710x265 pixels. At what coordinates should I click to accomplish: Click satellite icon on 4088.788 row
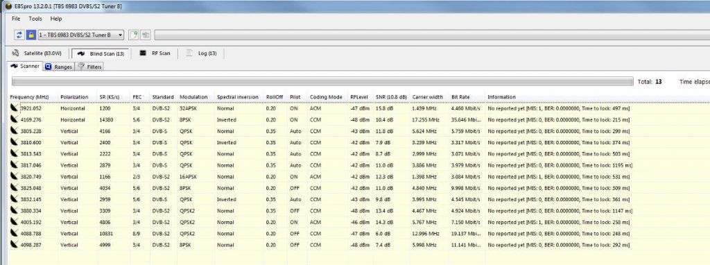point(15,233)
